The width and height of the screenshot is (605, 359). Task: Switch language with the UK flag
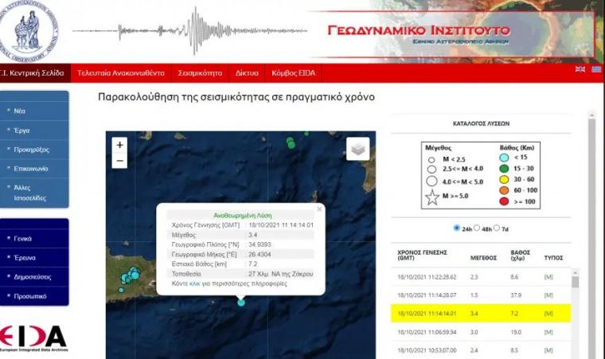pyautogui.click(x=580, y=70)
